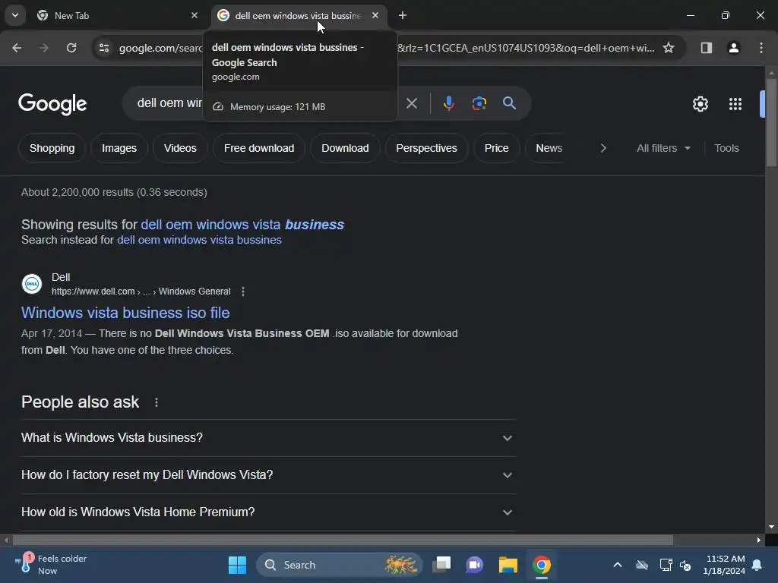Viewport: 778px width, 583px height.
Task: Clear the Google search box text
Action: click(411, 103)
